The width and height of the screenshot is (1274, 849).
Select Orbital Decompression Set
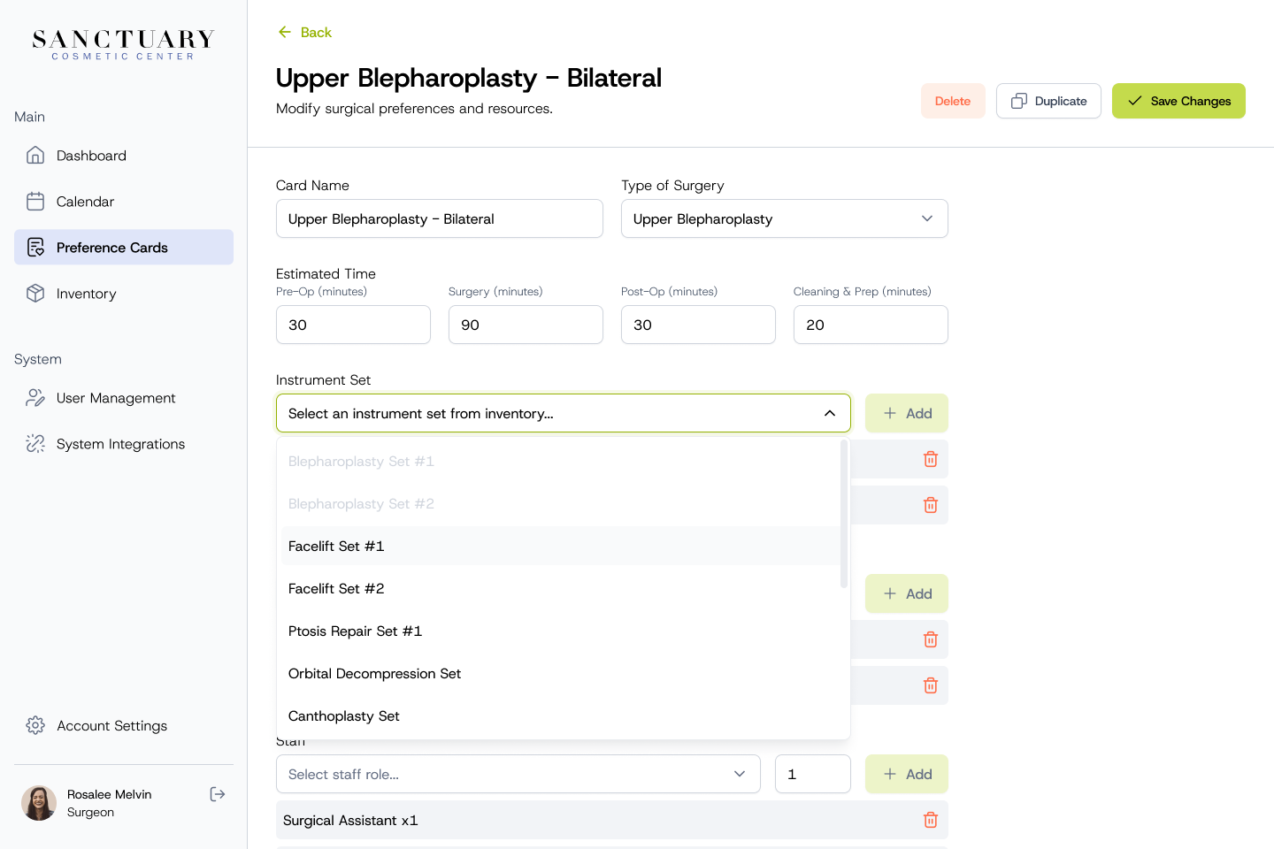coord(561,674)
